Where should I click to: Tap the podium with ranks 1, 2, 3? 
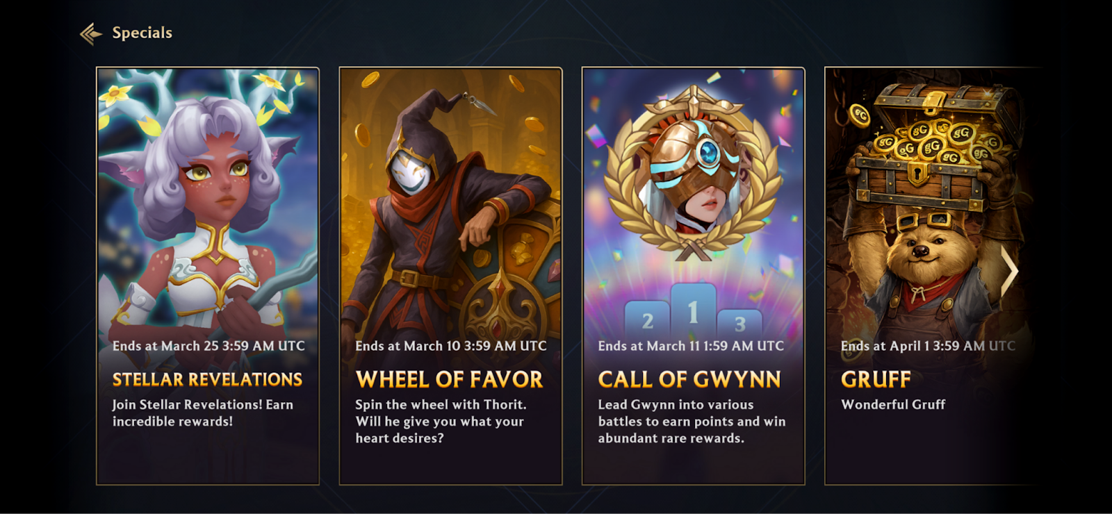(x=694, y=309)
